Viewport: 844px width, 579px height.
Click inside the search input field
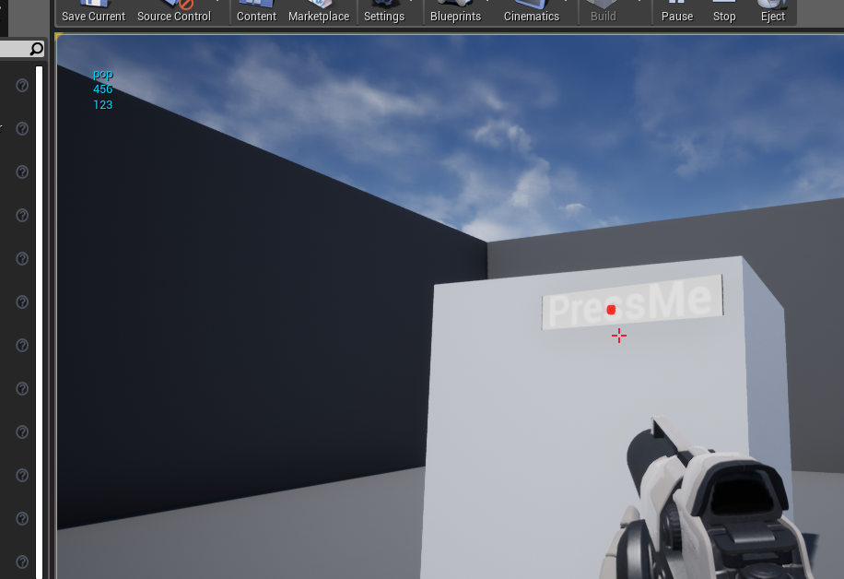point(18,48)
